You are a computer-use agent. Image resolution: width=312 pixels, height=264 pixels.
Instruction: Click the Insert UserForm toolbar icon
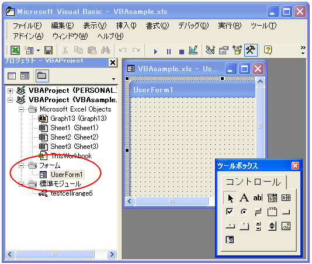[x=29, y=50]
